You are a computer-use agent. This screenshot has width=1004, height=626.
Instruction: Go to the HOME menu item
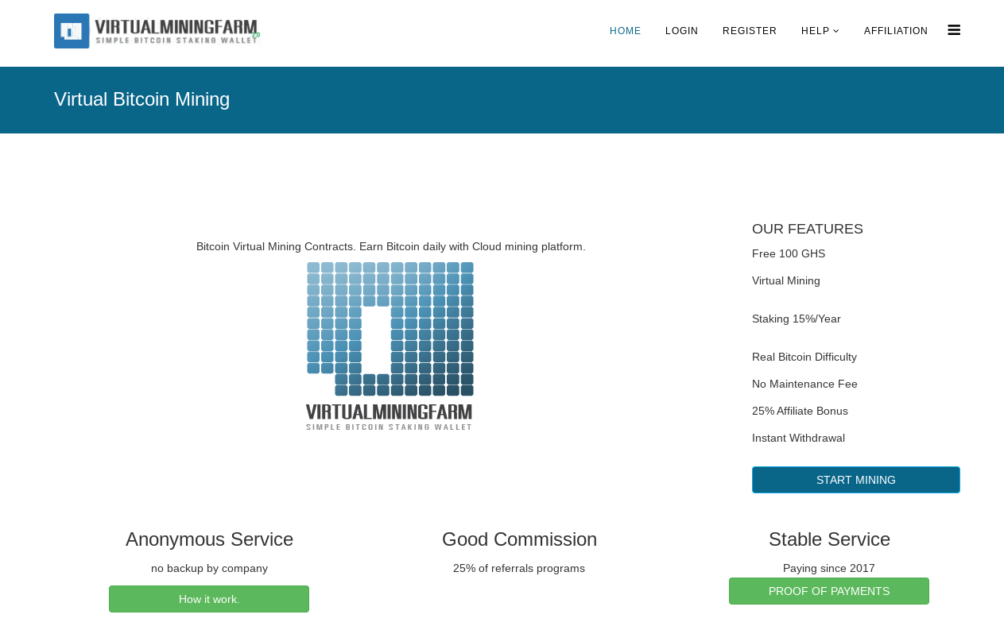pos(626,31)
